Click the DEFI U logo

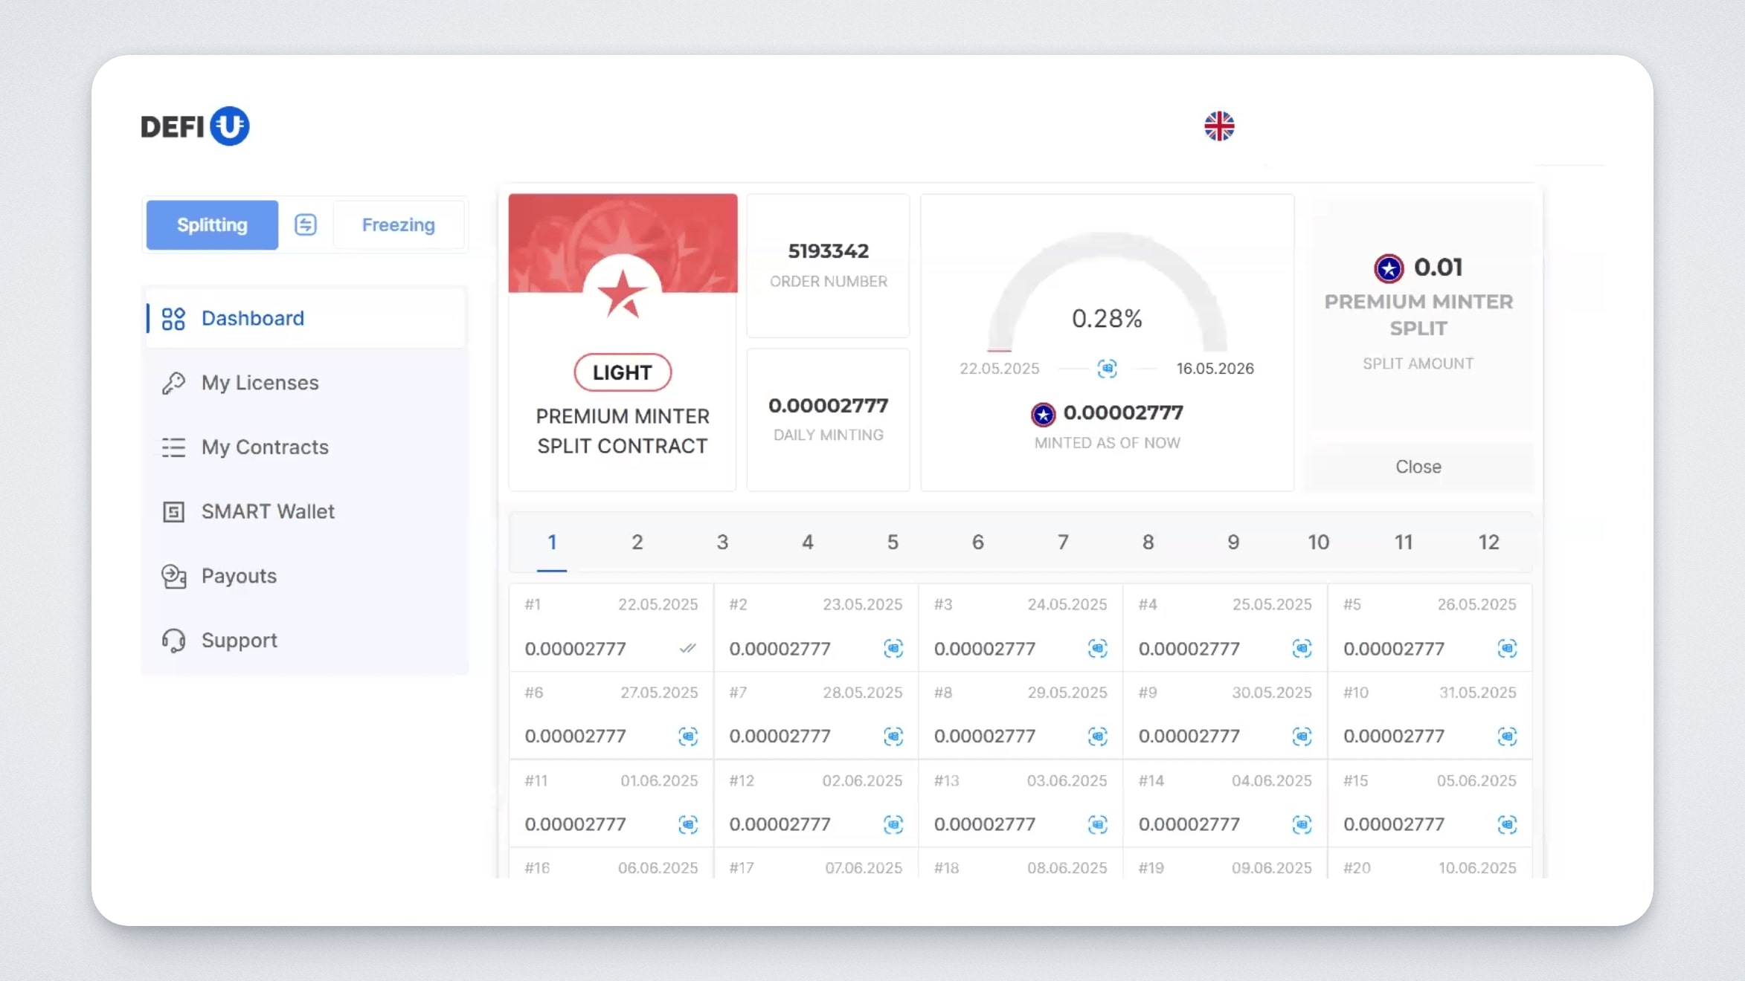tap(195, 126)
